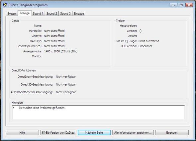Click Beenden to exit the program
The width and height of the screenshot is (196, 141).
(172, 133)
